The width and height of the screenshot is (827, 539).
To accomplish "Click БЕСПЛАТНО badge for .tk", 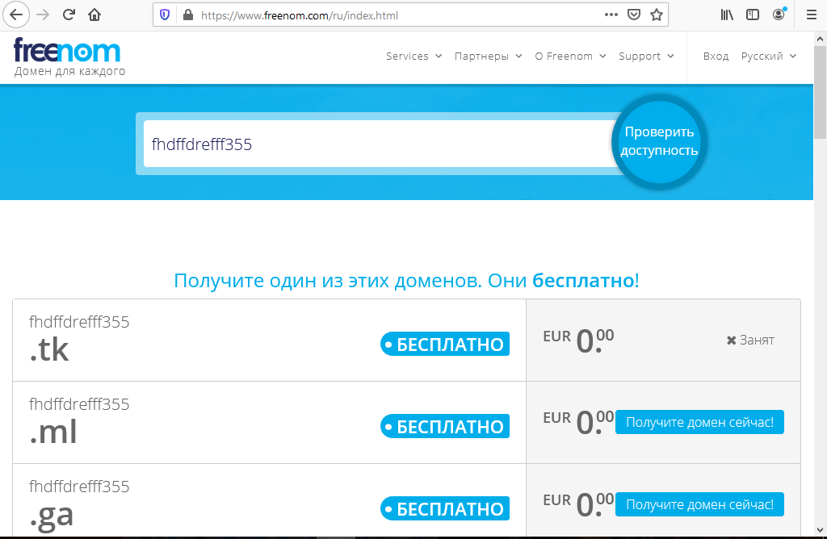I will [445, 344].
